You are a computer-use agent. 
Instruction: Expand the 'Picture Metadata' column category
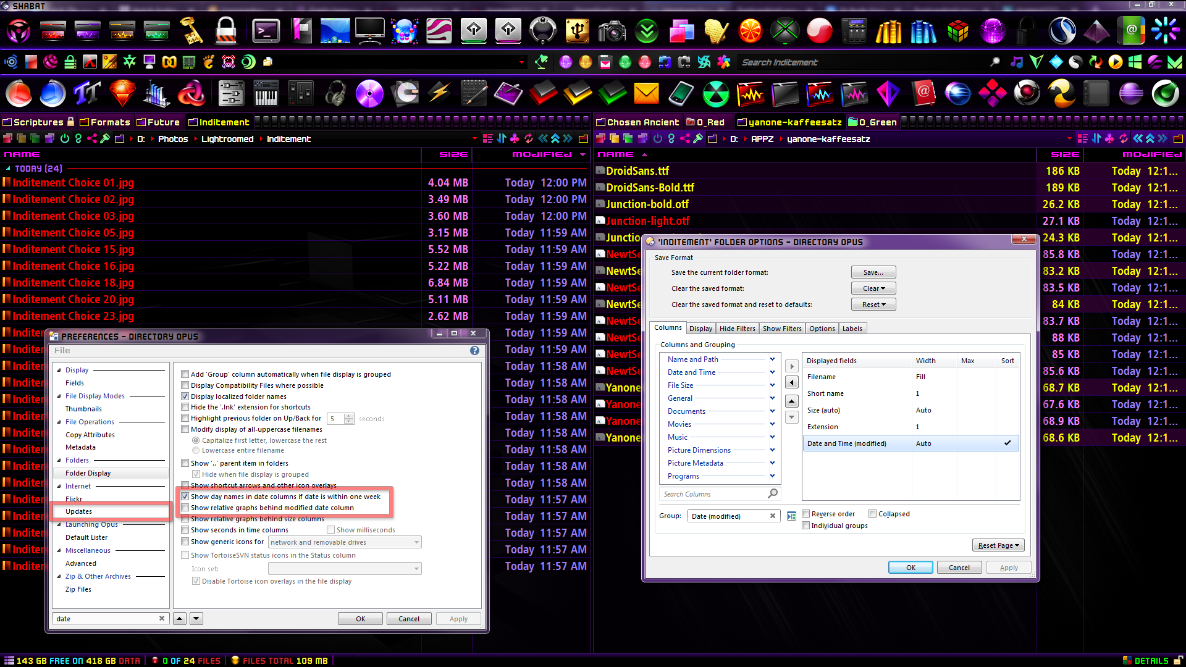(x=772, y=463)
